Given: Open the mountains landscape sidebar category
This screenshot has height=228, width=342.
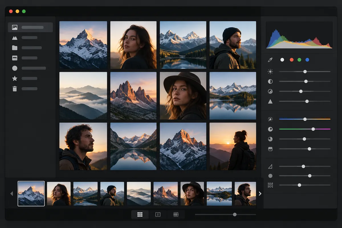Looking at the screenshot, I should pos(15,38).
